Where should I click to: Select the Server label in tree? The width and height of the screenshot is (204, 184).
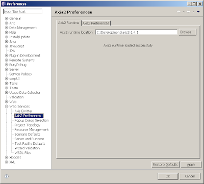pos(14,69)
